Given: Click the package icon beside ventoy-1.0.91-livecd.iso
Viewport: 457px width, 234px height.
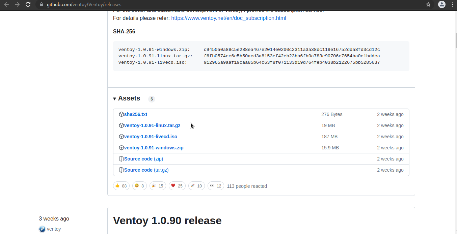Looking at the screenshot, I should point(122,137).
